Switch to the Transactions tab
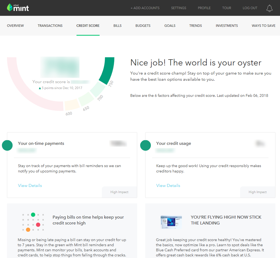The width and height of the screenshot is (280, 258). (50, 26)
